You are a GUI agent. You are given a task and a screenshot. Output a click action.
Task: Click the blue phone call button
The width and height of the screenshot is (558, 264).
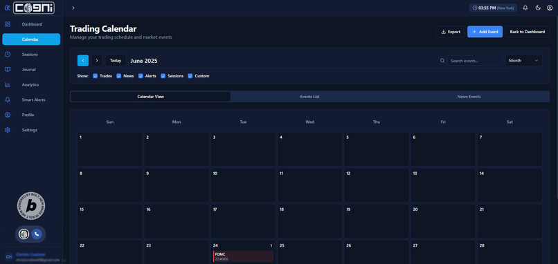coord(37,234)
